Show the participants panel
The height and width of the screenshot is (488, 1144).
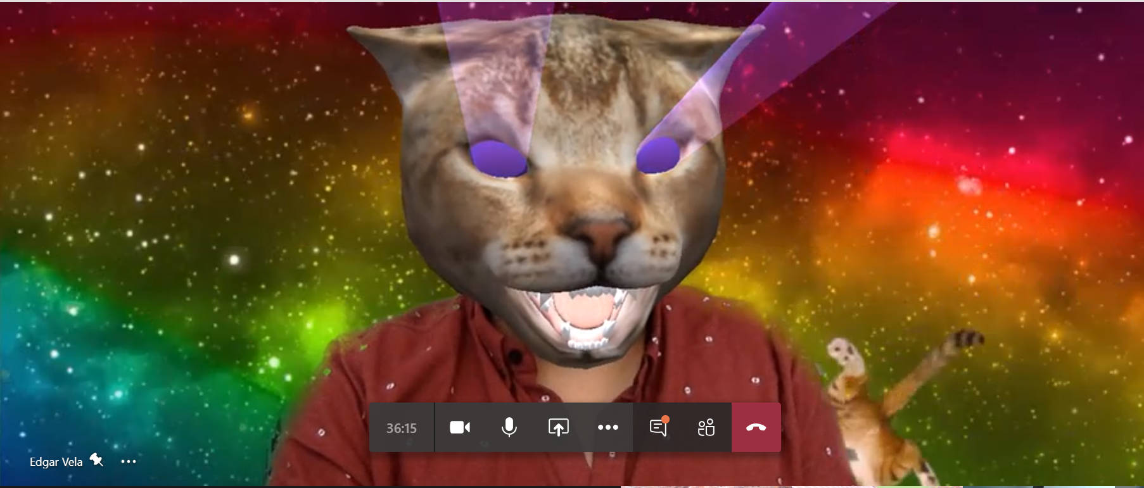coord(706,428)
